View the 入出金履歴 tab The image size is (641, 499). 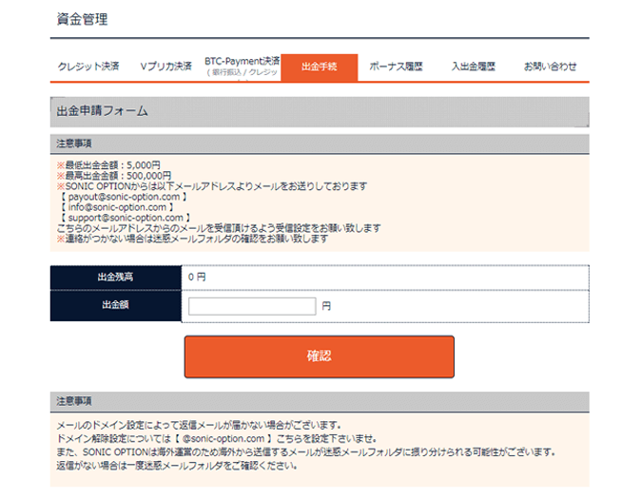[x=474, y=67]
